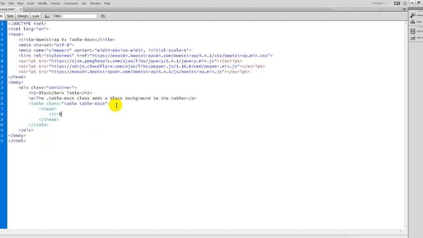
Task: Open the Insert panel icon
Action: tap(413, 15)
